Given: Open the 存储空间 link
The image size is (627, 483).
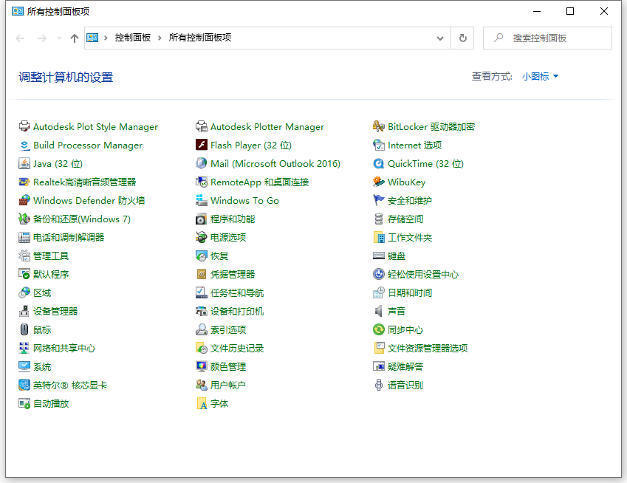Looking at the screenshot, I should click(x=405, y=219).
